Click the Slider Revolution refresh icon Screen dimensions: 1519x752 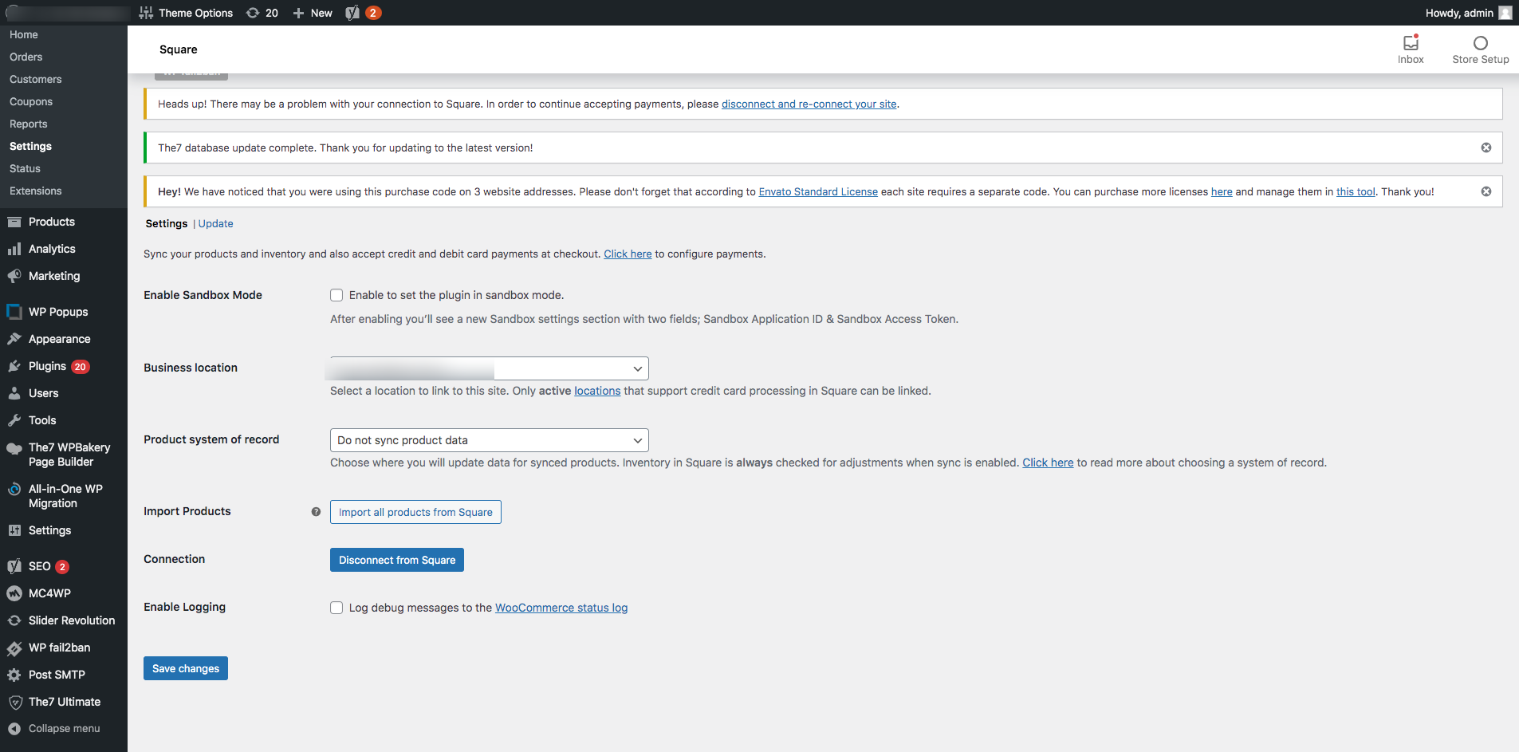click(x=14, y=620)
